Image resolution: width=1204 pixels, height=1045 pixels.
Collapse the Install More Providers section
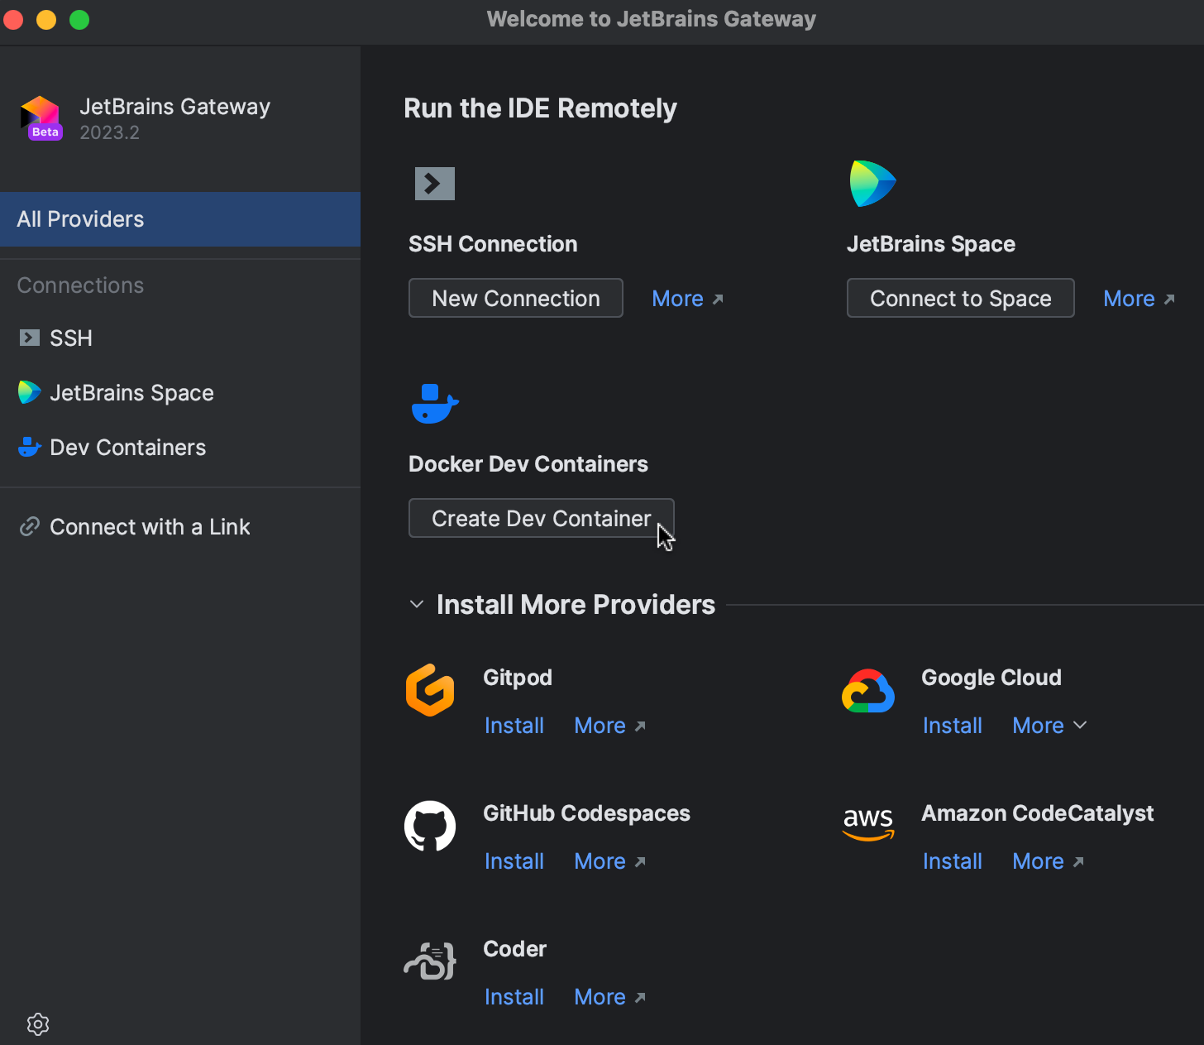tap(416, 604)
